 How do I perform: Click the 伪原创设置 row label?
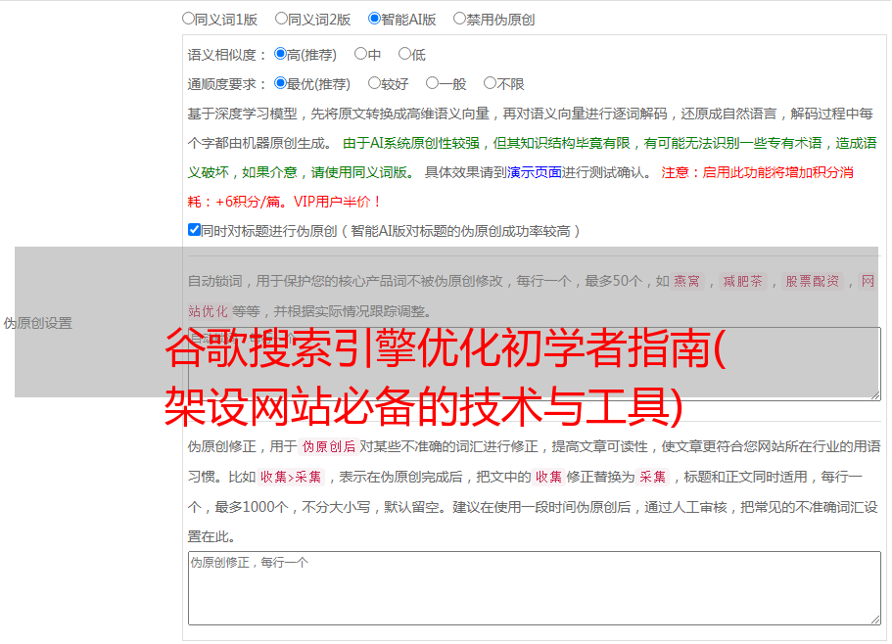click(x=38, y=323)
